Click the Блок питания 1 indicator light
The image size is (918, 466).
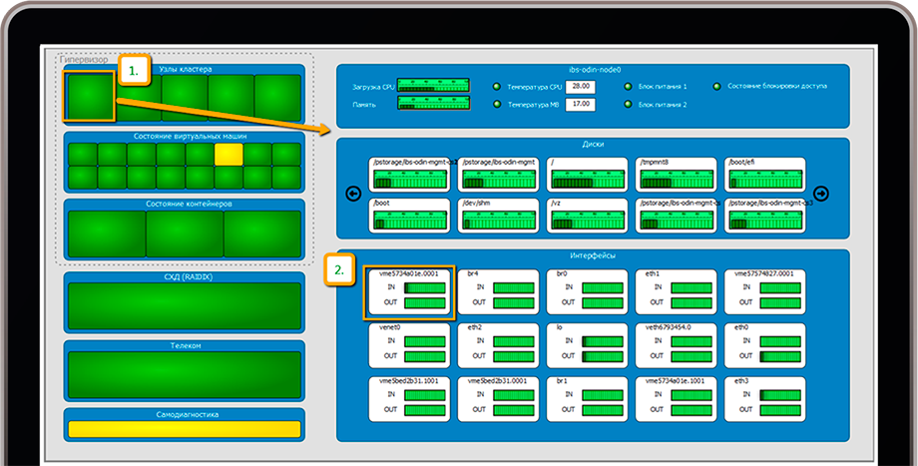628,87
